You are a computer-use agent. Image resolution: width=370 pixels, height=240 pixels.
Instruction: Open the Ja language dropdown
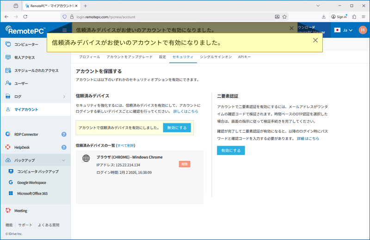(344, 30)
